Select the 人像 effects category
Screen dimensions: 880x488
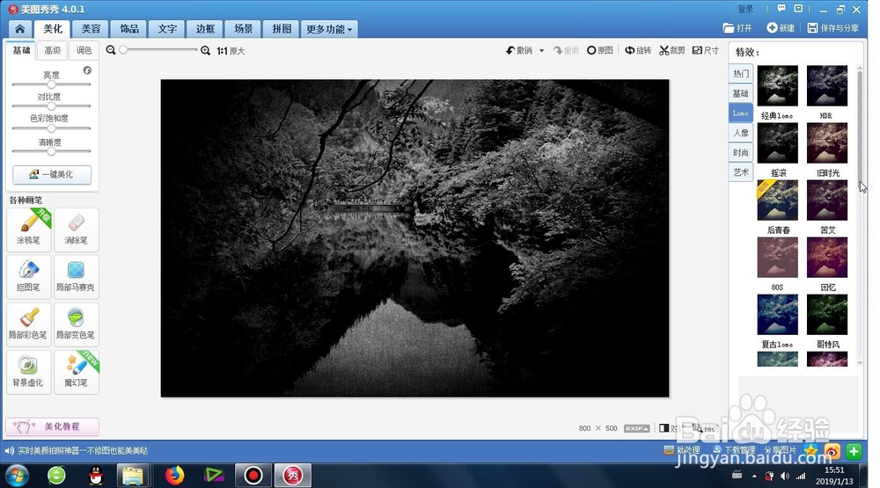click(741, 133)
